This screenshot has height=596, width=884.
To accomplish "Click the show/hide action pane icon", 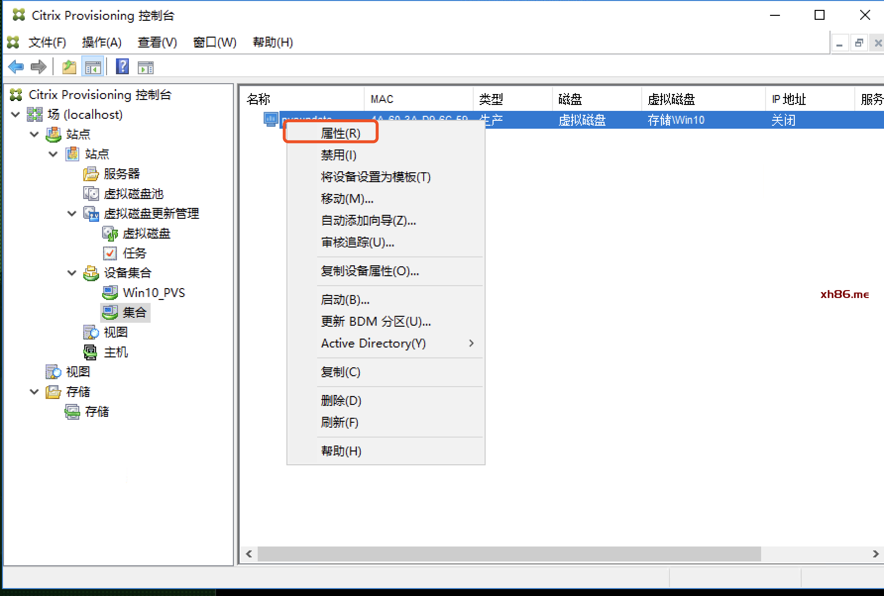I will coord(145,67).
